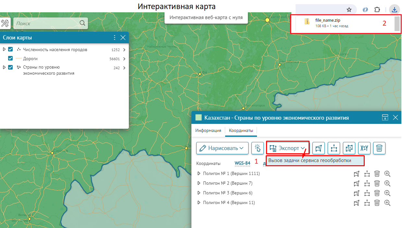Click the Поиск search field

pyautogui.click(x=45, y=23)
